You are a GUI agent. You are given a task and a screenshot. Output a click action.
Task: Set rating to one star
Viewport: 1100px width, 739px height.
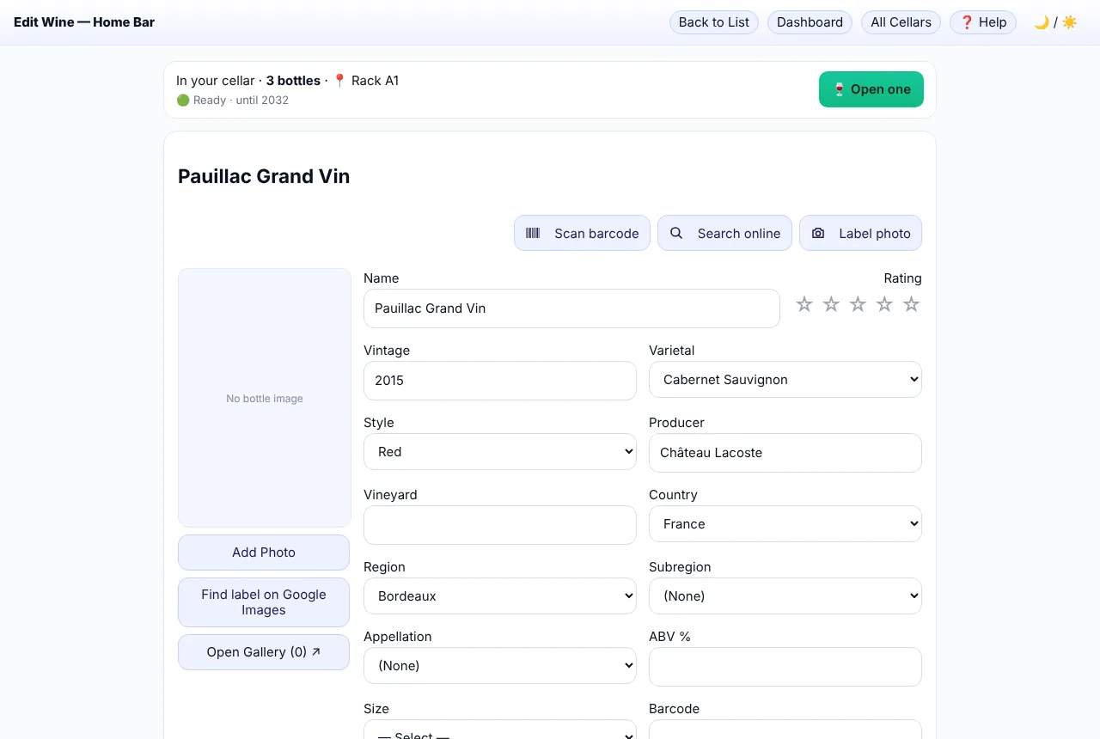click(x=804, y=304)
